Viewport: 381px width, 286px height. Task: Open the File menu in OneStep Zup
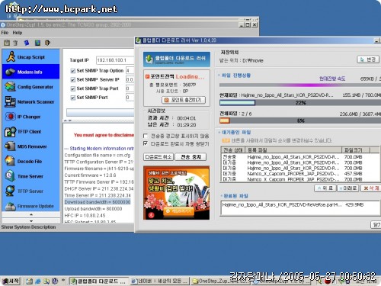point(5,33)
